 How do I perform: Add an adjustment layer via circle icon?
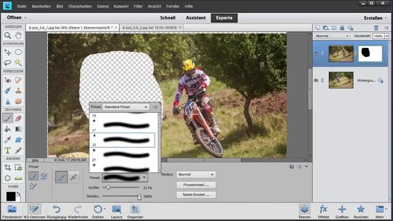(325, 28)
